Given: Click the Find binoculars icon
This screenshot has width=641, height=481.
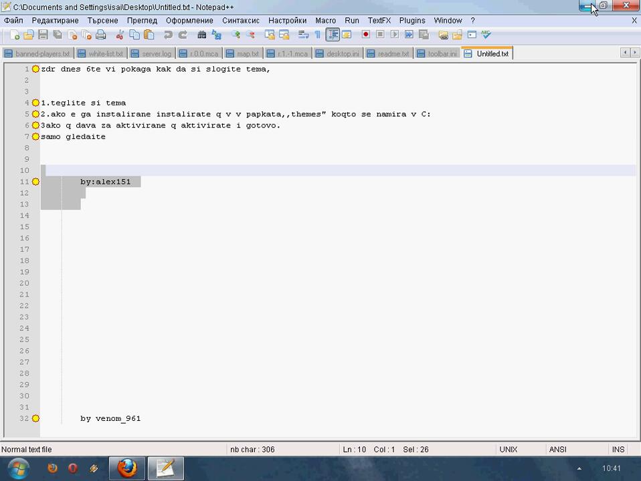Looking at the screenshot, I should click(x=201, y=35).
